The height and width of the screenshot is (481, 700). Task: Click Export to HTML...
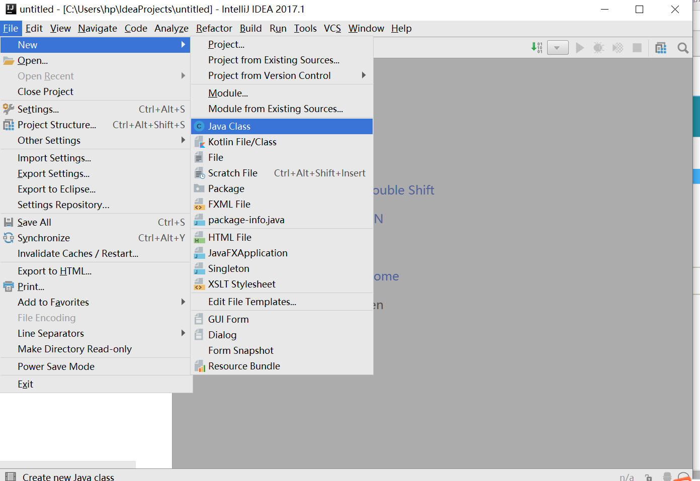(96, 271)
